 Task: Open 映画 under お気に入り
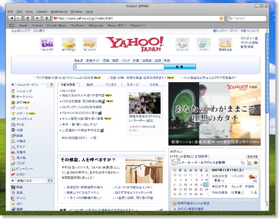(19, 187)
